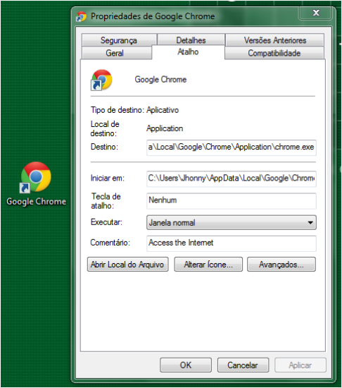Viewport: 342px width, 388px height.
Task: Open Abrir Local do Arquivo
Action: [128, 265]
